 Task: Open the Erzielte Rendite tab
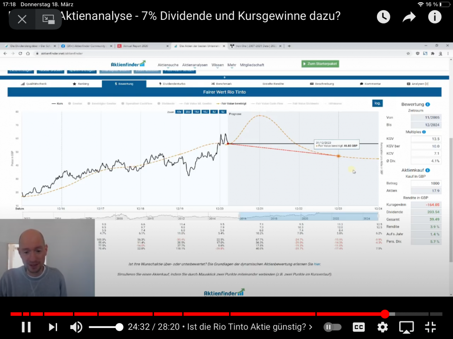pyautogui.click(x=273, y=84)
